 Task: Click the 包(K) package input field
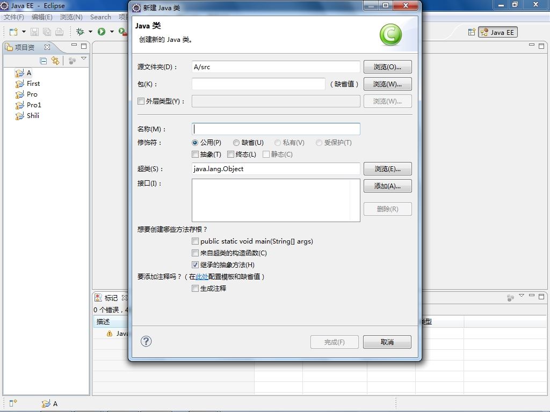[258, 84]
